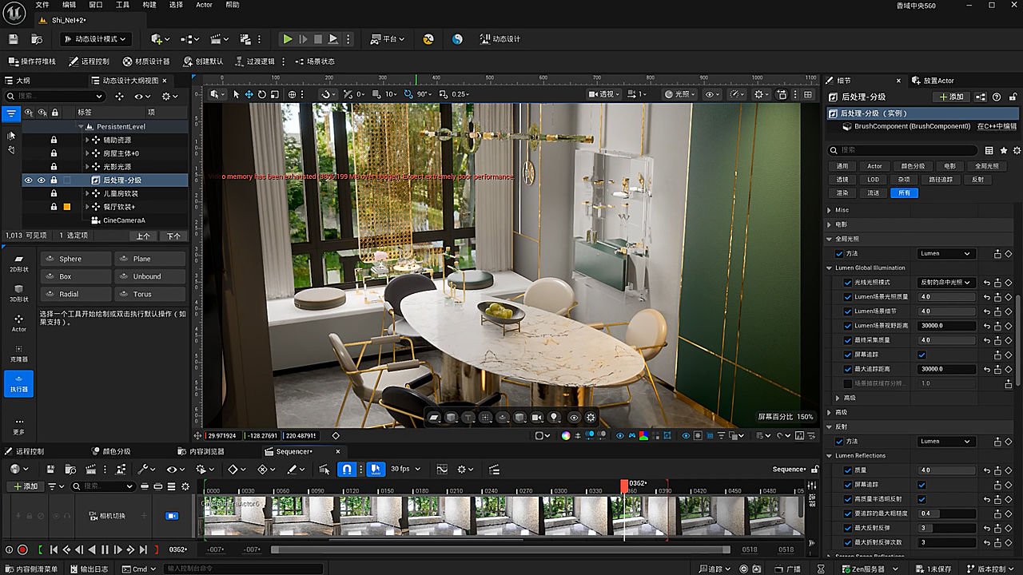This screenshot has width=1023, height=575.
Task: Select the rotate gizmo tool in viewport
Action: click(x=262, y=94)
